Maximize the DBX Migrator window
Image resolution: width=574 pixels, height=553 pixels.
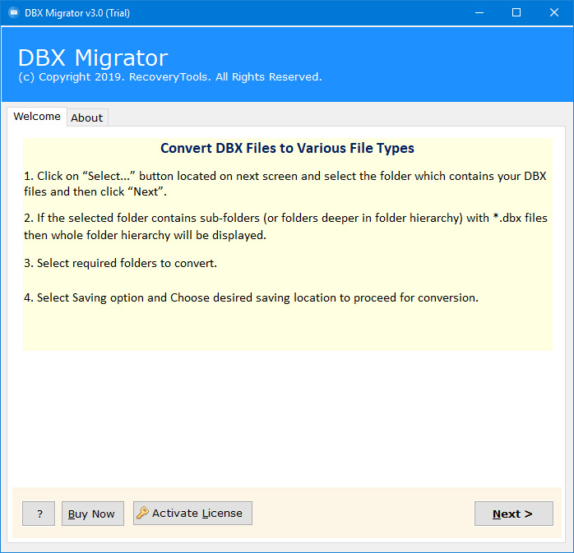[x=516, y=13]
